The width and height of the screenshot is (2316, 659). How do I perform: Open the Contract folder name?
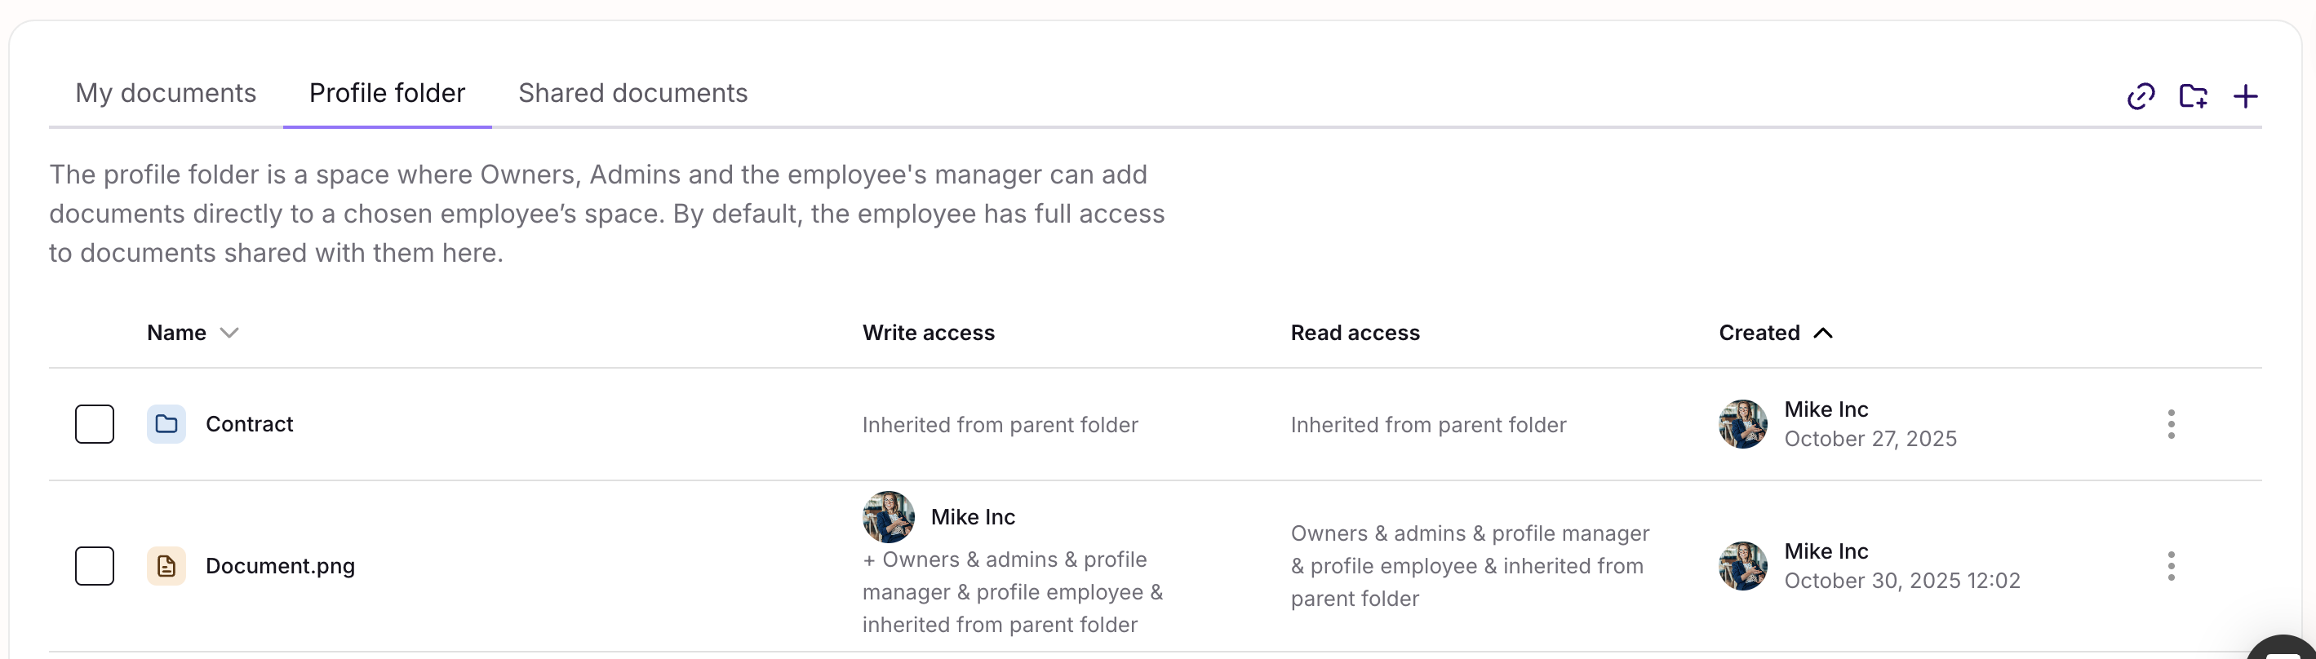pyautogui.click(x=249, y=424)
